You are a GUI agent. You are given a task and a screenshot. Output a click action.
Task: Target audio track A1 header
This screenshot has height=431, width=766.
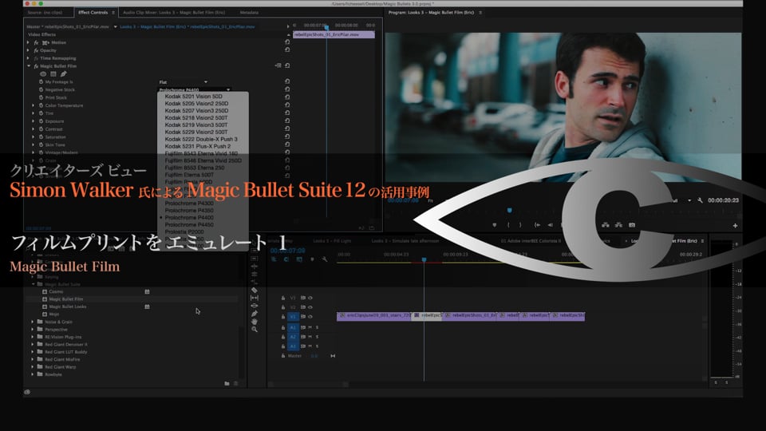293,327
